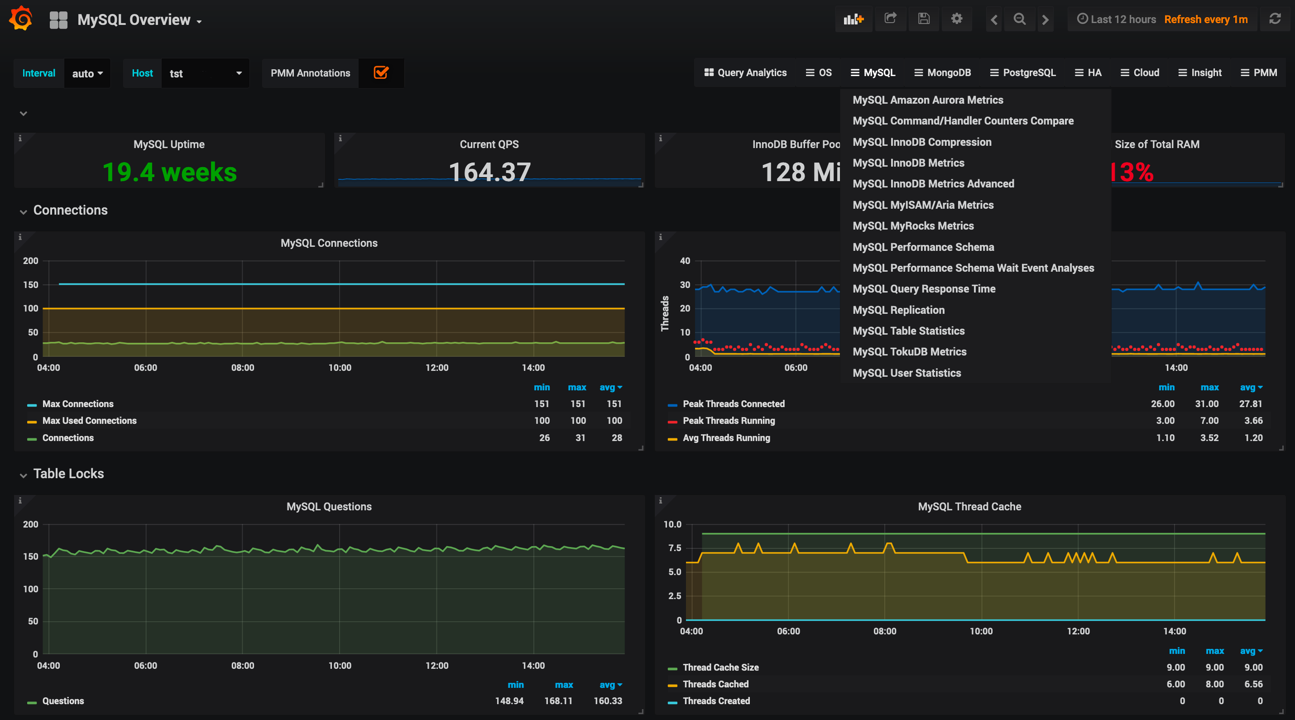
Task: Open MySQL TokuDB Metrics dashboard
Action: 909,352
